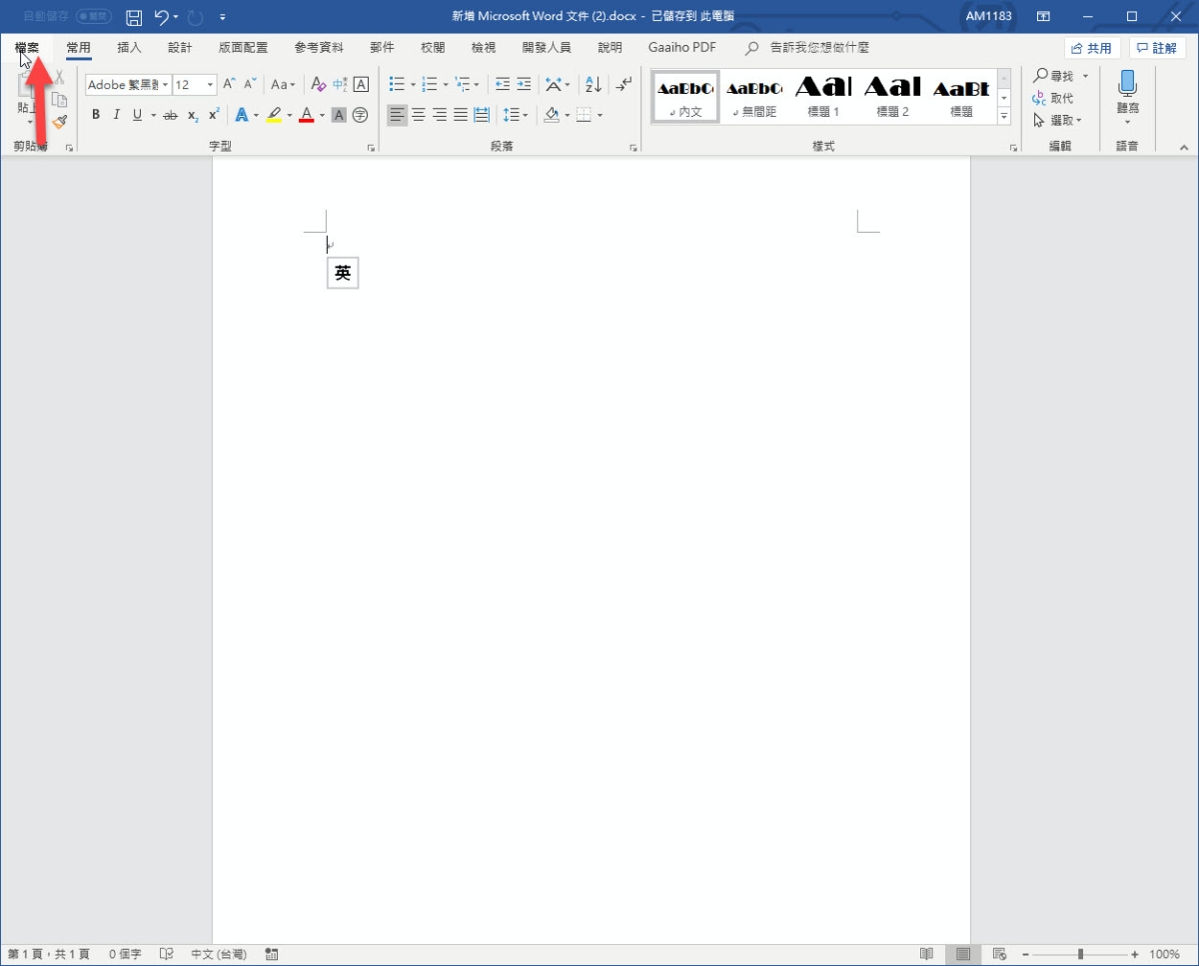Open the font size dropdown
Image resolution: width=1199 pixels, height=966 pixels.
pos(211,85)
